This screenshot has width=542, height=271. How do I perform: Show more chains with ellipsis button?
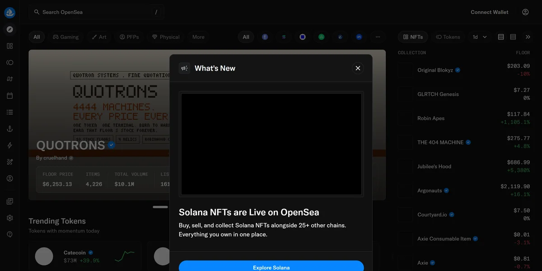point(378,37)
